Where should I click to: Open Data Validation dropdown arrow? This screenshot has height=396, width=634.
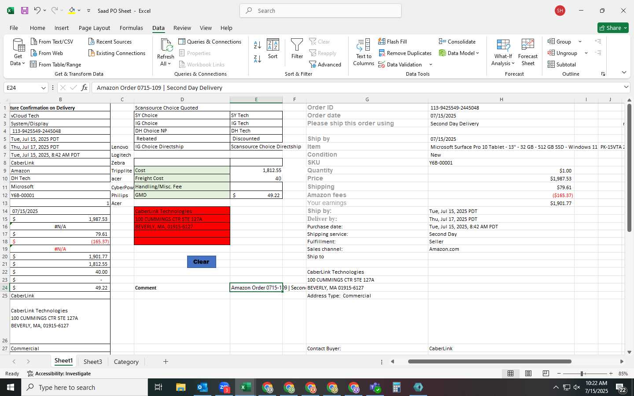431,65
